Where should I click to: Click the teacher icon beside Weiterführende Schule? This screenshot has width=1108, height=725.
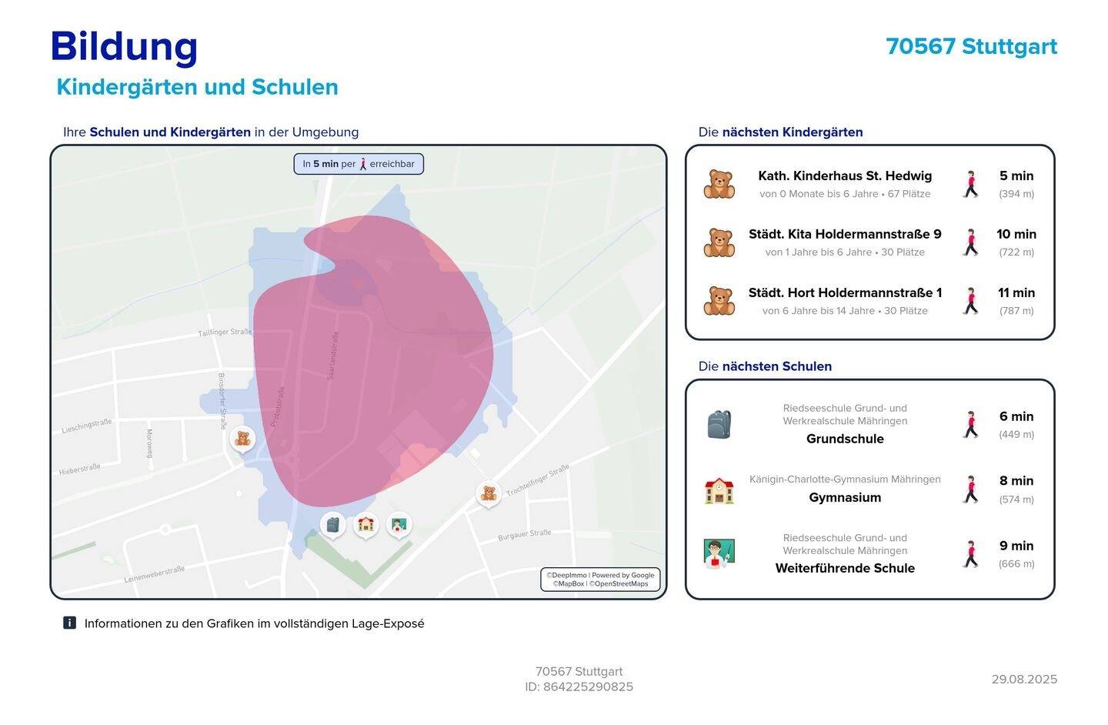719,553
